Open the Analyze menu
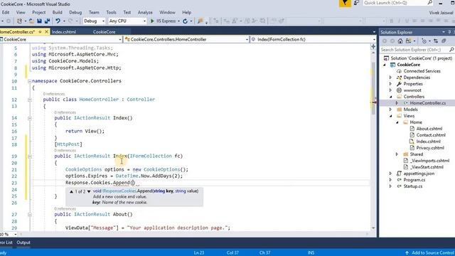 145,12
